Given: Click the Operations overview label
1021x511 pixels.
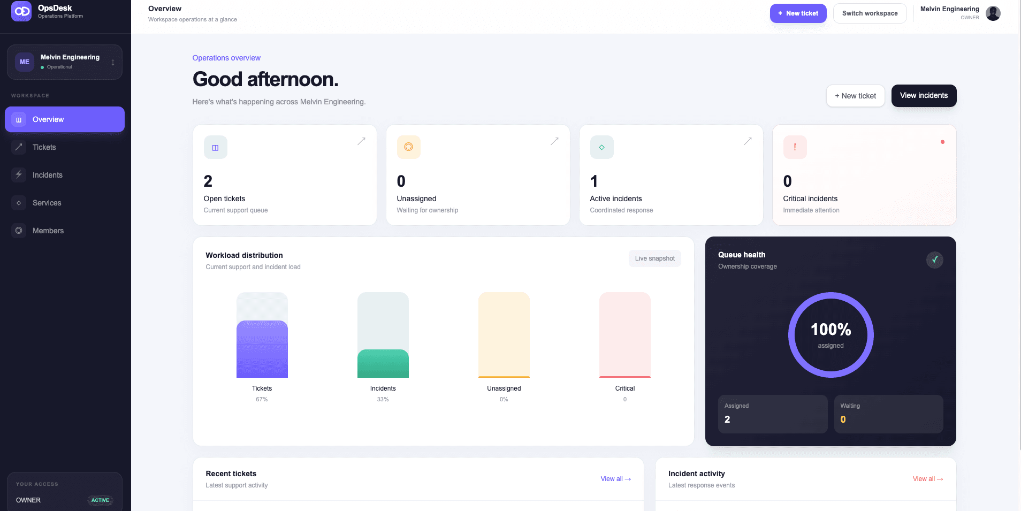Looking at the screenshot, I should pyautogui.click(x=226, y=58).
